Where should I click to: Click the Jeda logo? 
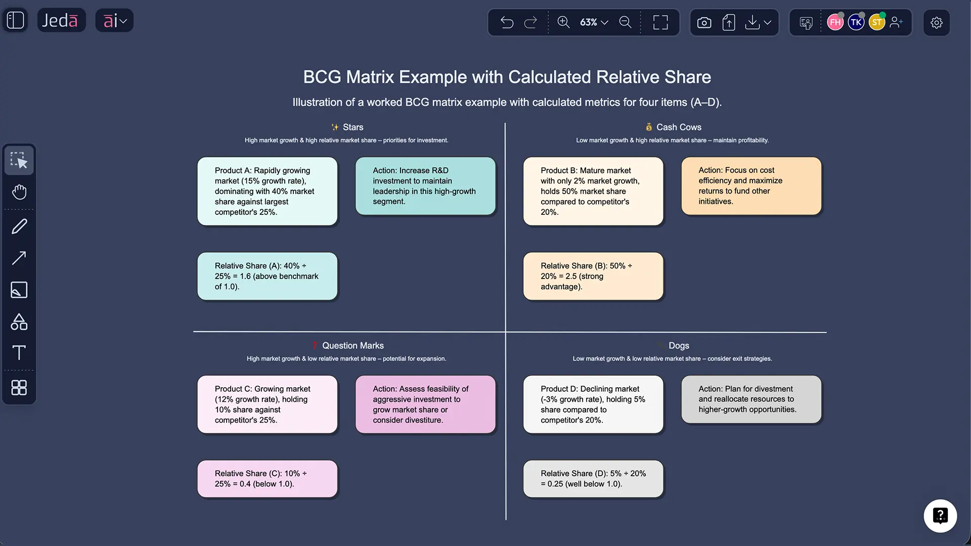(x=61, y=20)
